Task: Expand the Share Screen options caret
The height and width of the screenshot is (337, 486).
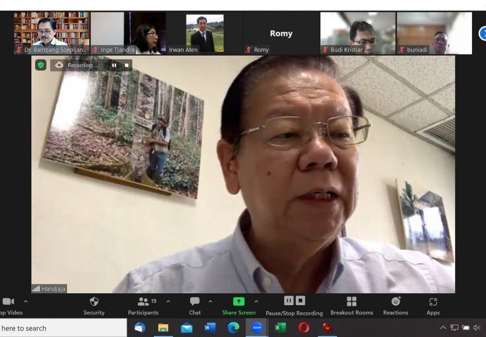Action: point(256,301)
